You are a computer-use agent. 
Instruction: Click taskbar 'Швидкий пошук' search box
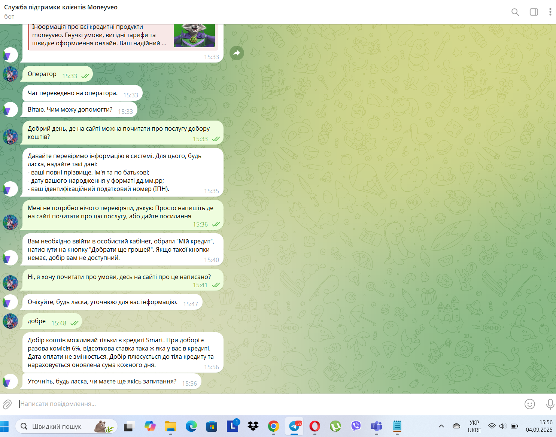click(x=66, y=426)
